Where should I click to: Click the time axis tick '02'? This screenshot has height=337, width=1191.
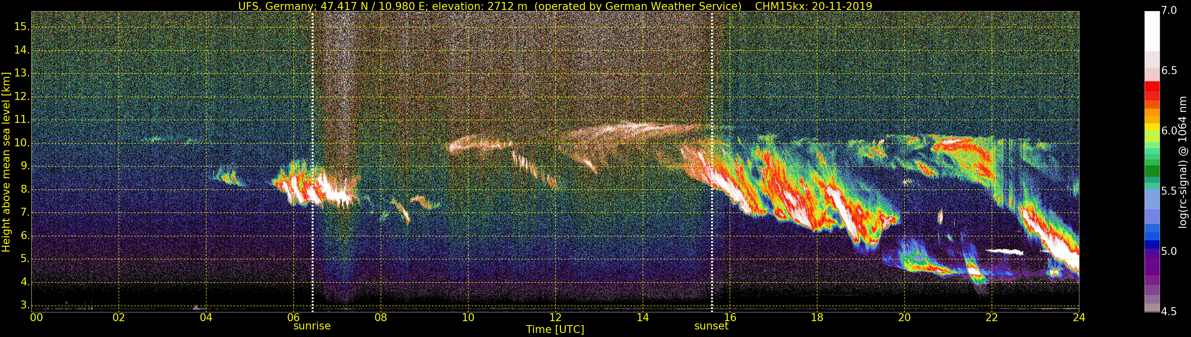click(x=119, y=318)
